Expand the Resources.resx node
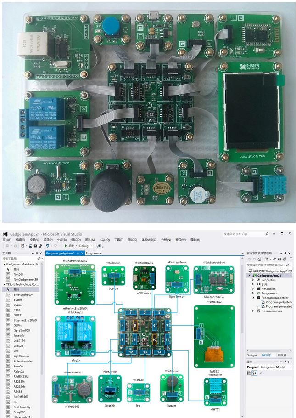 [x=253, y=311]
